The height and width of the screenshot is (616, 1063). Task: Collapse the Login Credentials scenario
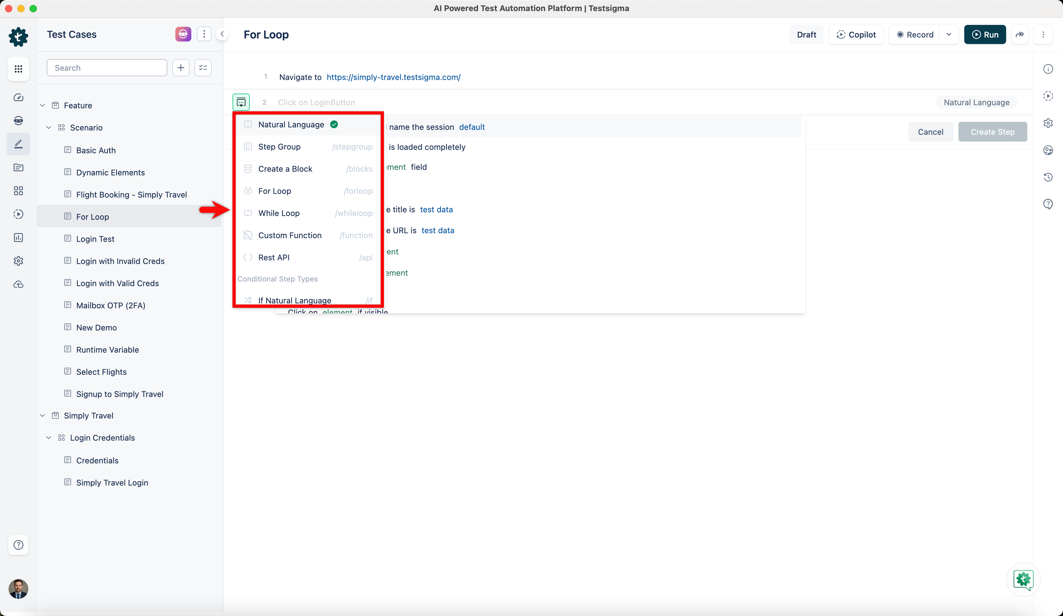point(49,438)
